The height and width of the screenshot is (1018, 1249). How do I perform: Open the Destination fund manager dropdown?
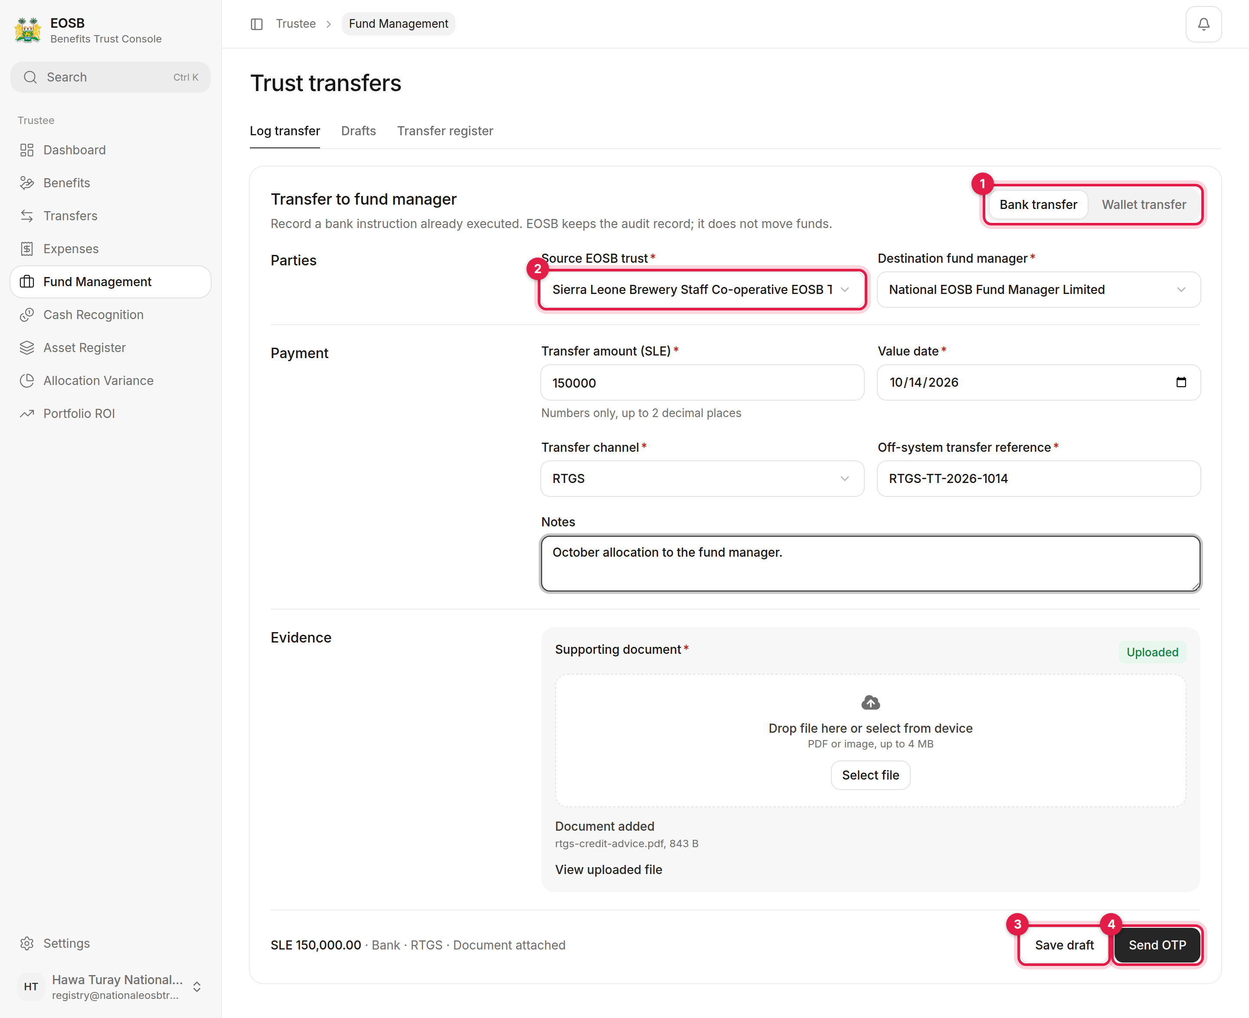(x=1038, y=290)
